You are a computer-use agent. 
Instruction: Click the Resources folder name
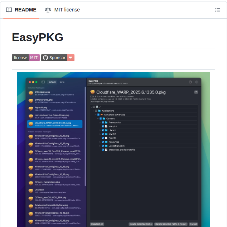point(114,142)
